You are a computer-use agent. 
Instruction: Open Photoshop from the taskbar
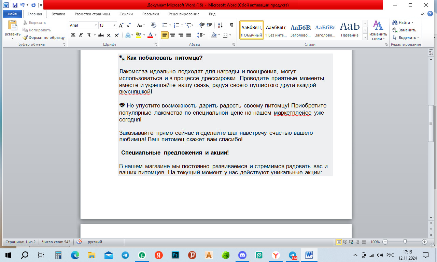pos(175,255)
